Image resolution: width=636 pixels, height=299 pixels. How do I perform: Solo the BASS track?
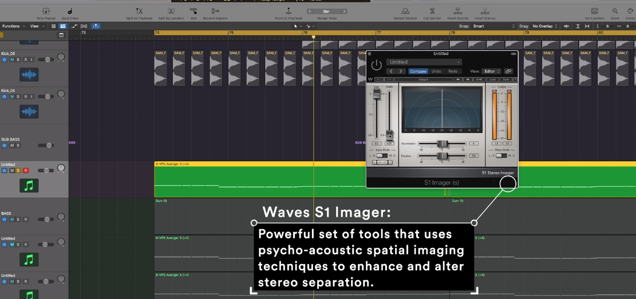click(x=18, y=220)
